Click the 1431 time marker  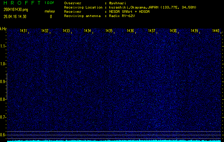click(x=24, y=31)
